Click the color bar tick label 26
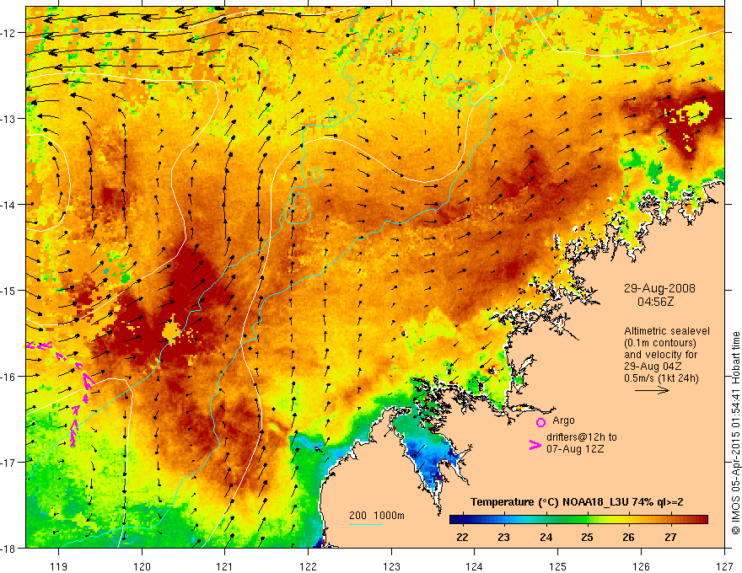 pos(628,537)
